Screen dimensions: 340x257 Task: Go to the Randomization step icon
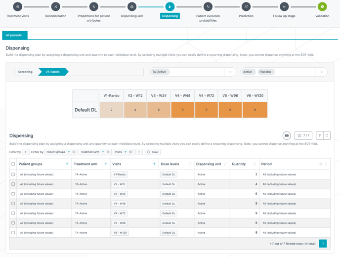coord(55,7)
